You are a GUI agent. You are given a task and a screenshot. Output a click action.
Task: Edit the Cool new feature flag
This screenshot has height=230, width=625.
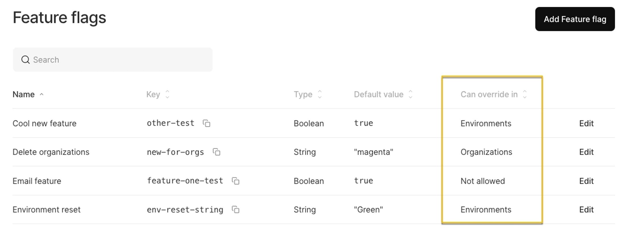[x=586, y=123]
